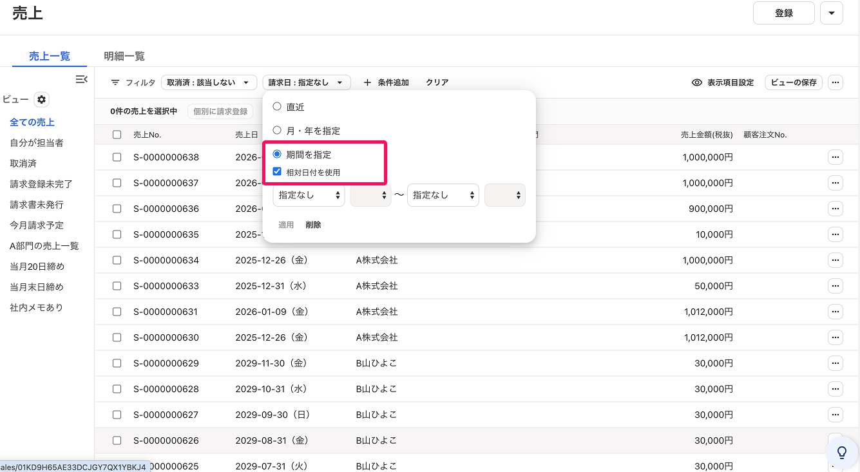The width and height of the screenshot is (860, 472).
Task: Click date cell 2029-11-30（金）
Action: point(272,363)
